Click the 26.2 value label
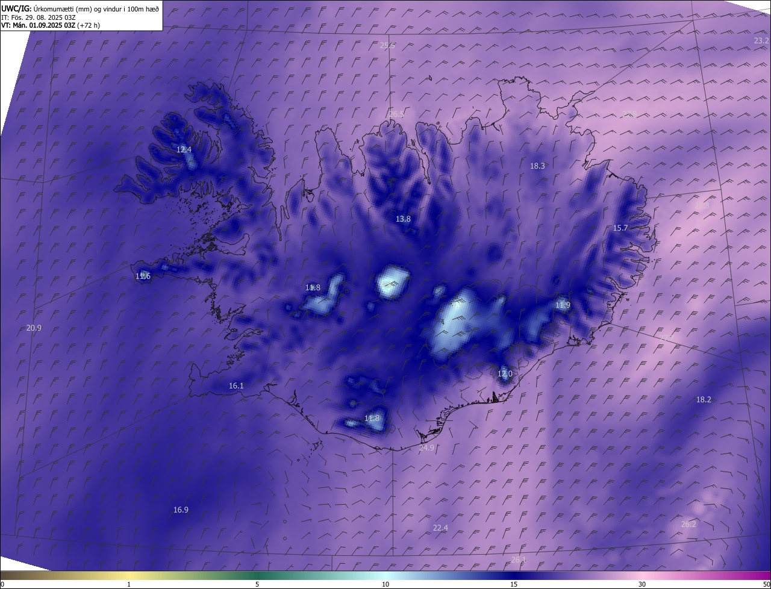The height and width of the screenshot is (589, 771). pyautogui.click(x=688, y=524)
